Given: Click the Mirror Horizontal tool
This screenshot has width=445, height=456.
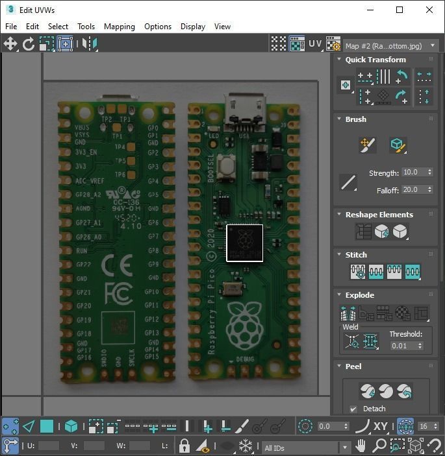Looking at the screenshot, I should point(90,44).
